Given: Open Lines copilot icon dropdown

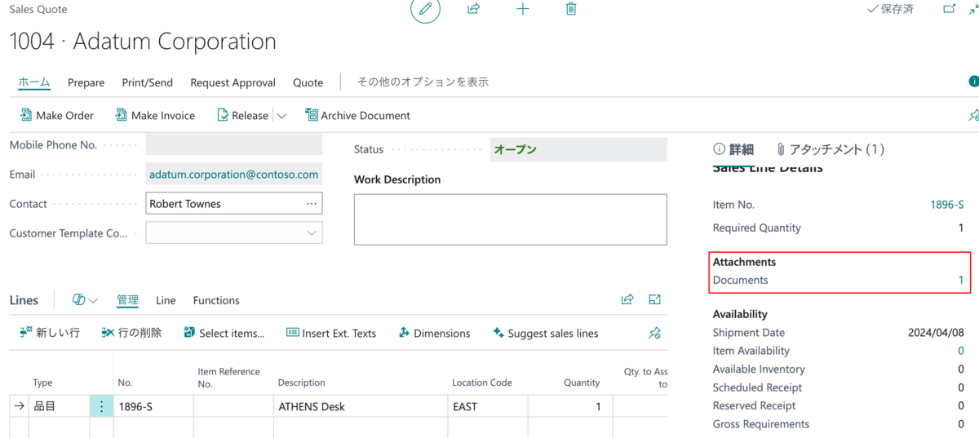Looking at the screenshot, I should [x=85, y=300].
